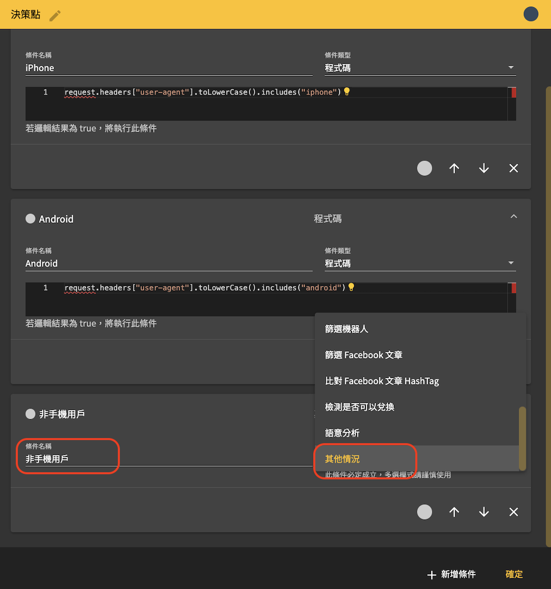Click the Android card header title

pyautogui.click(x=56, y=219)
